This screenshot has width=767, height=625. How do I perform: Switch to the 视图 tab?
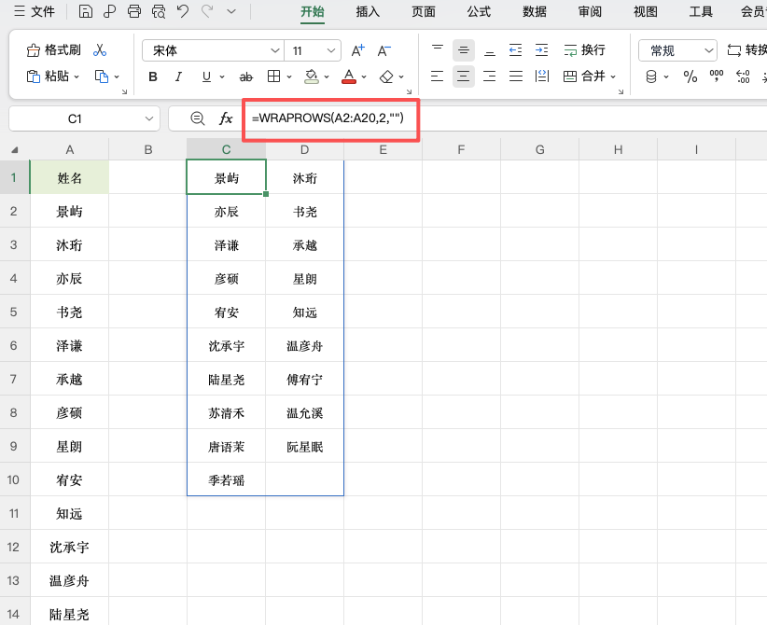(x=645, y=11)
